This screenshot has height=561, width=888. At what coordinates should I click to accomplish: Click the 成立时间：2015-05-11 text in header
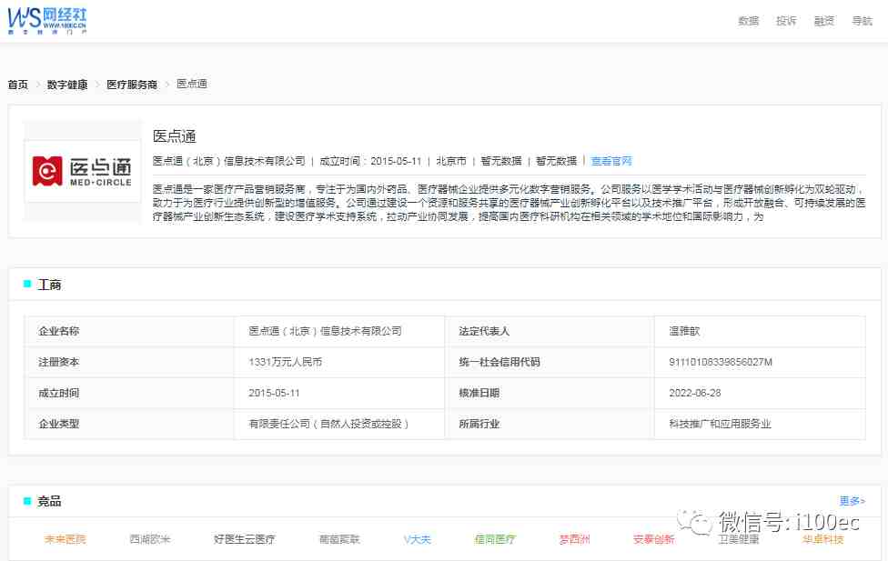tap(370, 161)
